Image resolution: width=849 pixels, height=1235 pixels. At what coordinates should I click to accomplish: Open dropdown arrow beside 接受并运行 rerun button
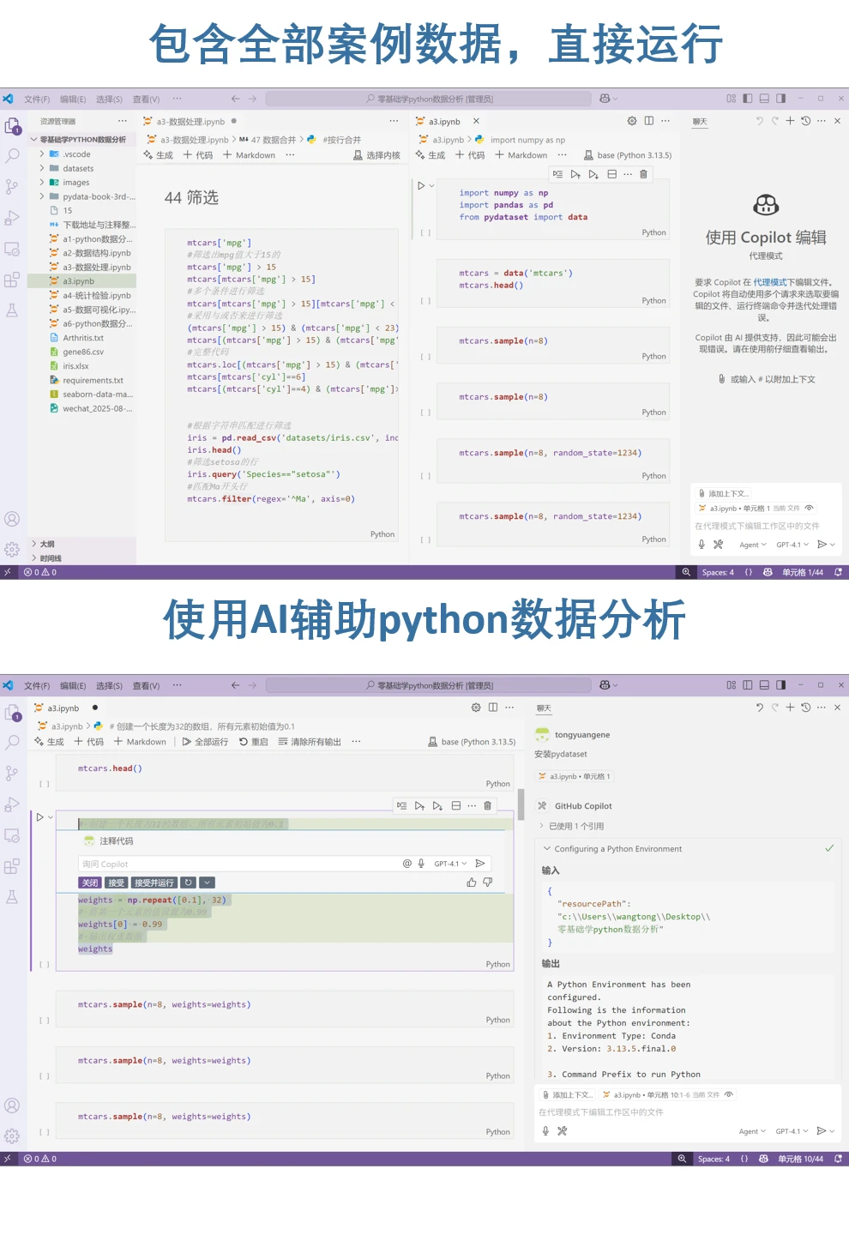208,883
